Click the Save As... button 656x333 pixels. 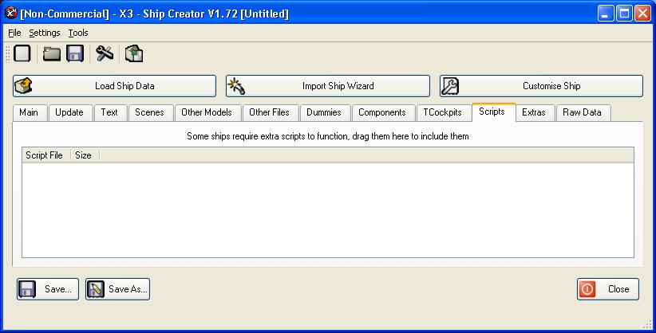click(117, 289)
